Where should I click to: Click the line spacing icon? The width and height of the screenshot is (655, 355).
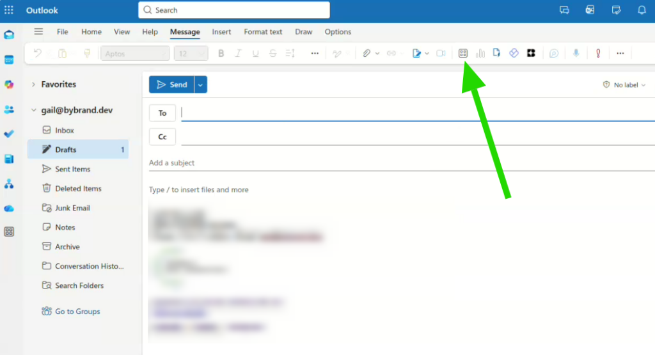(290, 54)
